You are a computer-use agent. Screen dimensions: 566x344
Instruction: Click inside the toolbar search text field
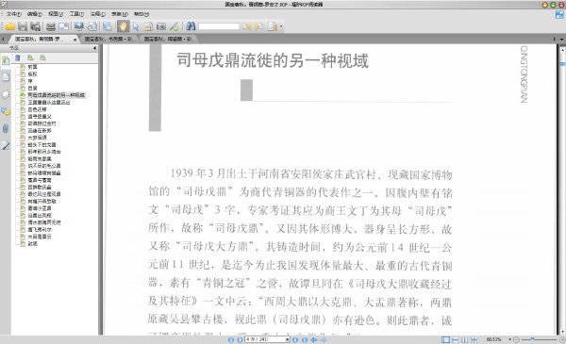219,26
